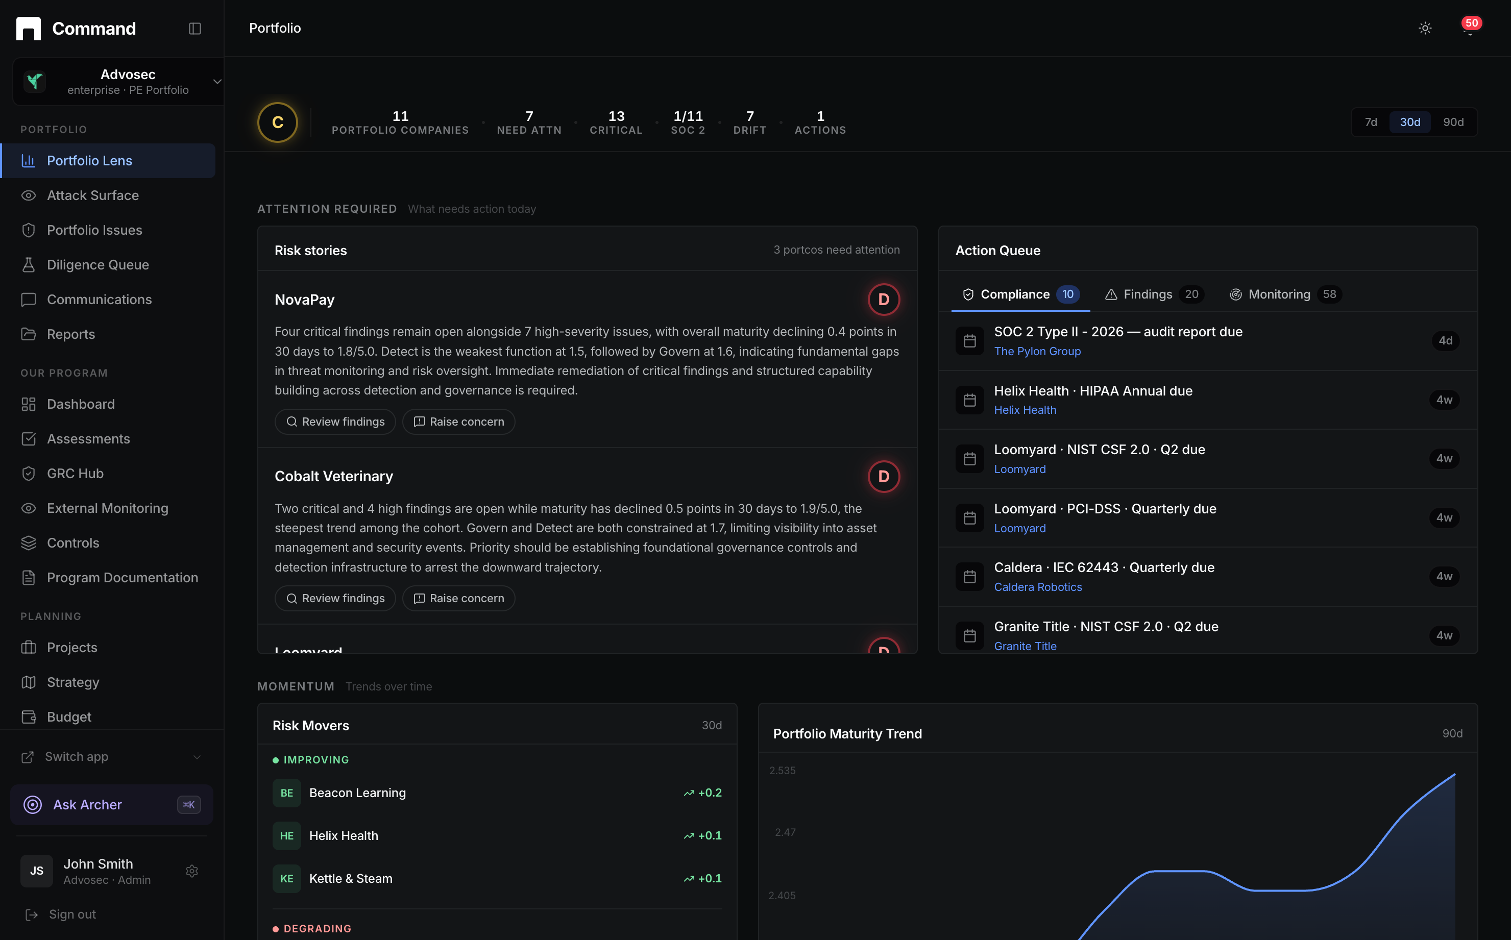1511x940 pixels.
Task: Go to Portfolio Issues
Action: (109, 231)
